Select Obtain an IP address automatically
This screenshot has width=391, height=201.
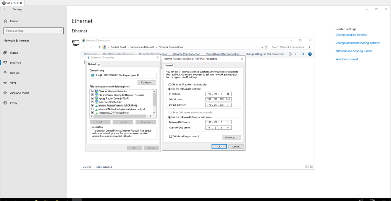(170, 85)
